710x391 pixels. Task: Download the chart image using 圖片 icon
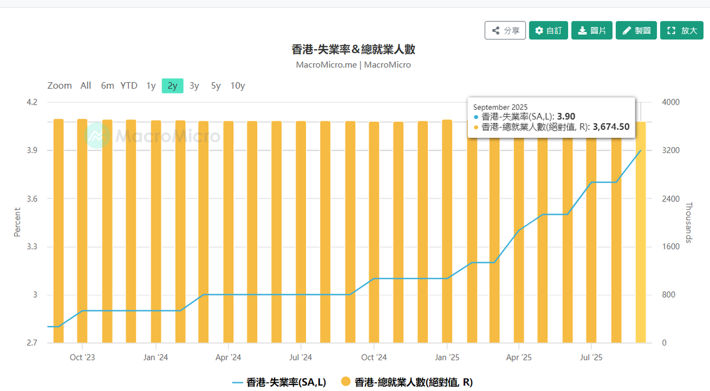click(583, 30)
